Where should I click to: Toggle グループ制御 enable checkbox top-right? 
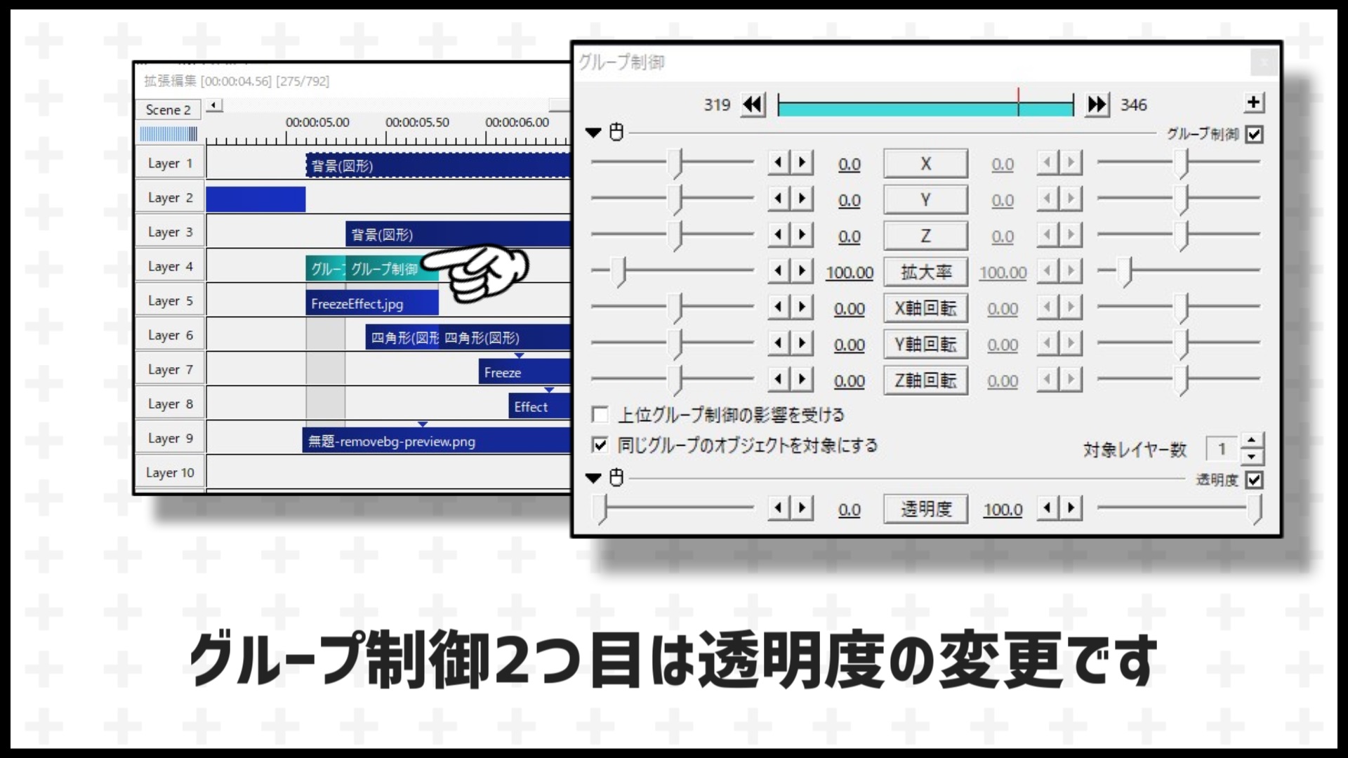[1255, 133]
